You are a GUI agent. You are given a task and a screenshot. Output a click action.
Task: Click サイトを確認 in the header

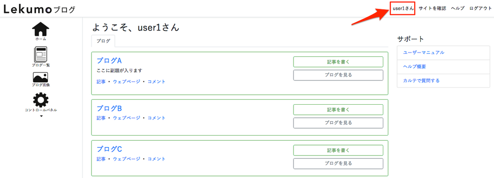(x=432, y=8)
